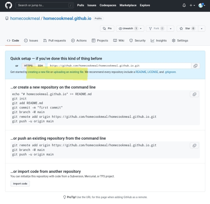Select the Code tab
Screen dimensions: 210x204
13,41
